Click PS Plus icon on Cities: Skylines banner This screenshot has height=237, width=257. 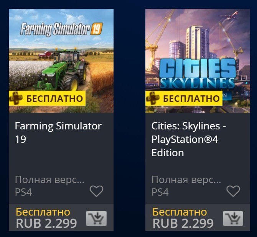pyautogui.click(x=152, y=98)
